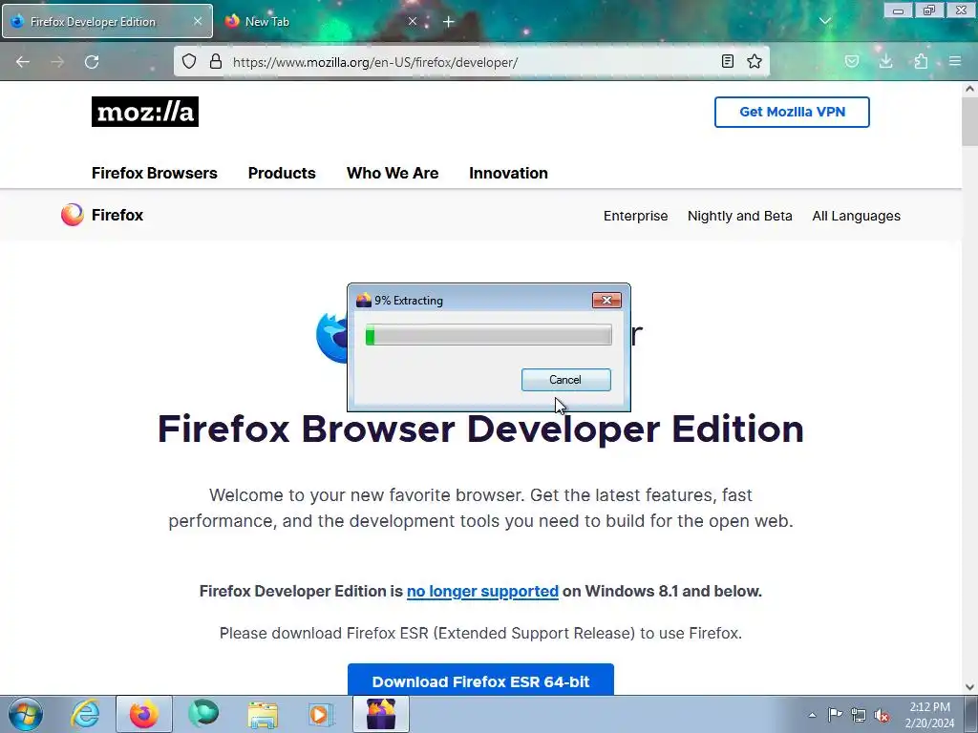Click the extraction progress bar
The height and width of the screenshot is (733, 978).
488,335
